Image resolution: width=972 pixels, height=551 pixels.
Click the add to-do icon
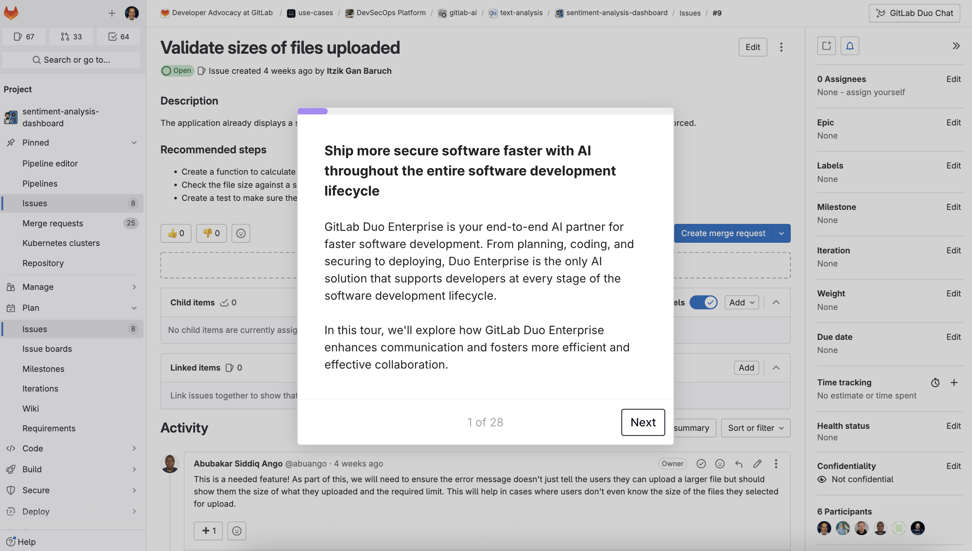(x=826, y=46)
